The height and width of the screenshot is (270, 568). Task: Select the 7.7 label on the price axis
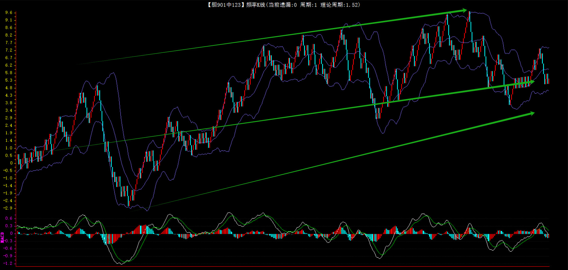[x=9, y=43]
